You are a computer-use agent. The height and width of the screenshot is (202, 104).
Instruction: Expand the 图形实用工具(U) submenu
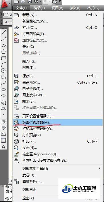[58, 169]
